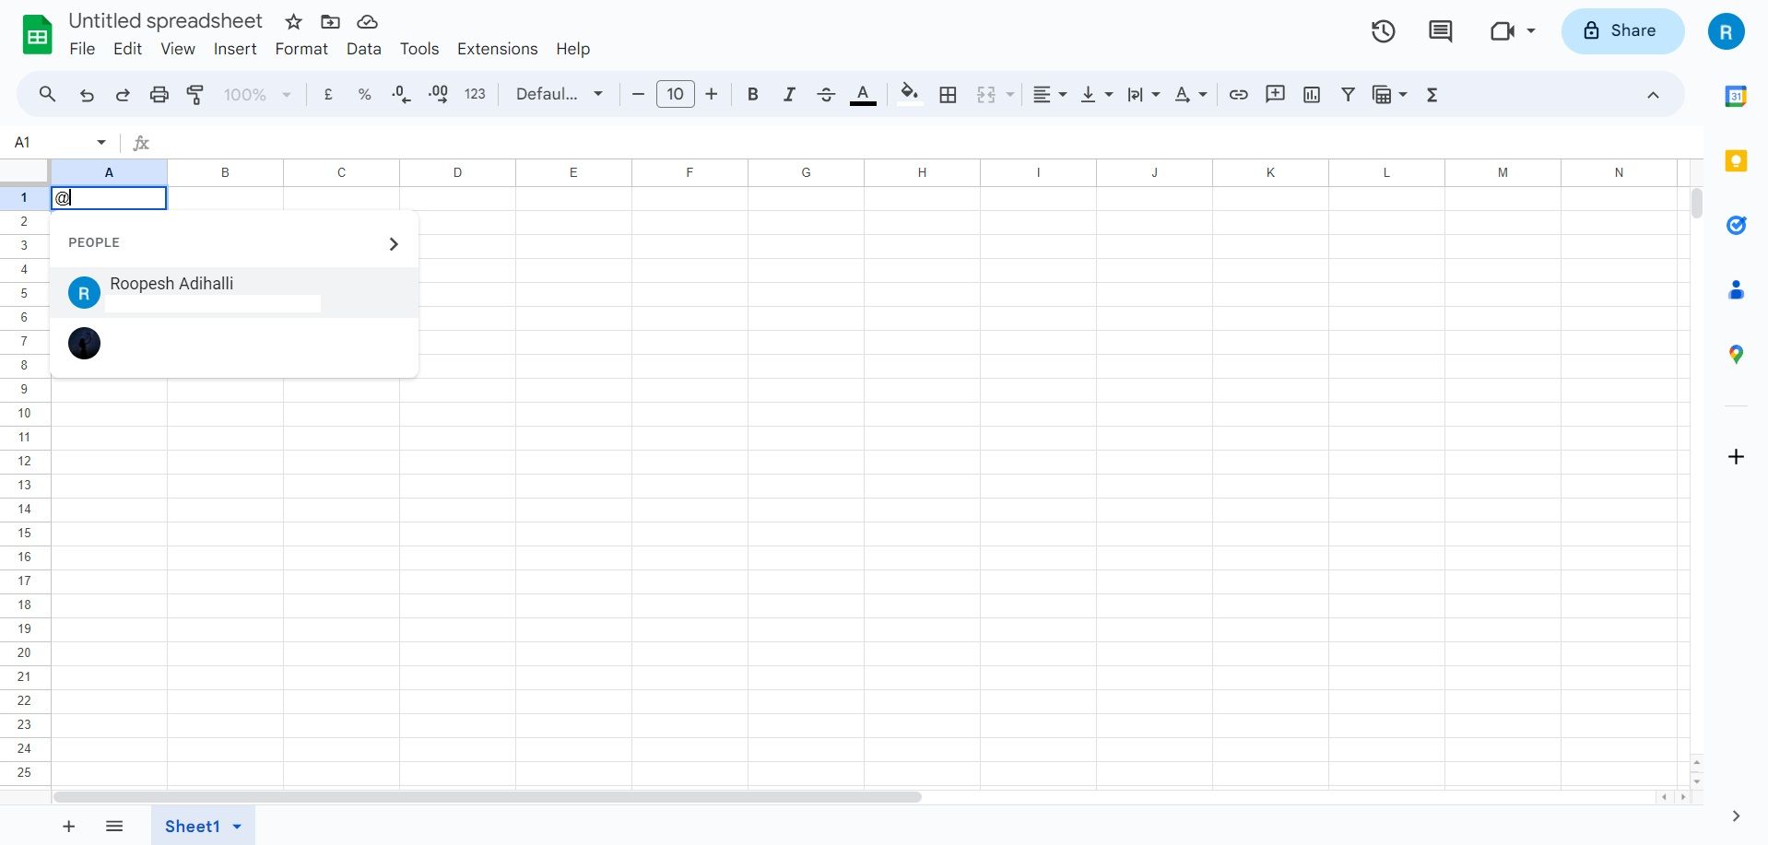Create a filter on the data
The width and height of the screenshot is (1768, 845).
[1348, 94]
